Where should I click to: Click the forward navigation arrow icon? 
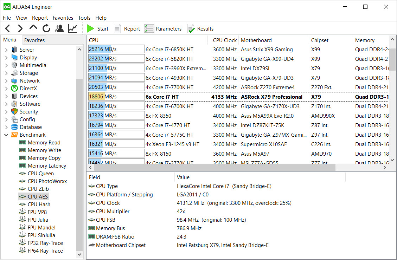tap(20, 28)
